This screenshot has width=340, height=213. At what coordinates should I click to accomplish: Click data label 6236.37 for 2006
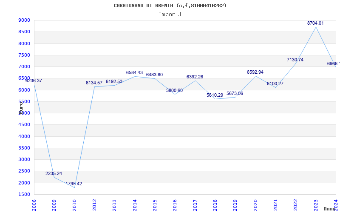click(34, 81)
